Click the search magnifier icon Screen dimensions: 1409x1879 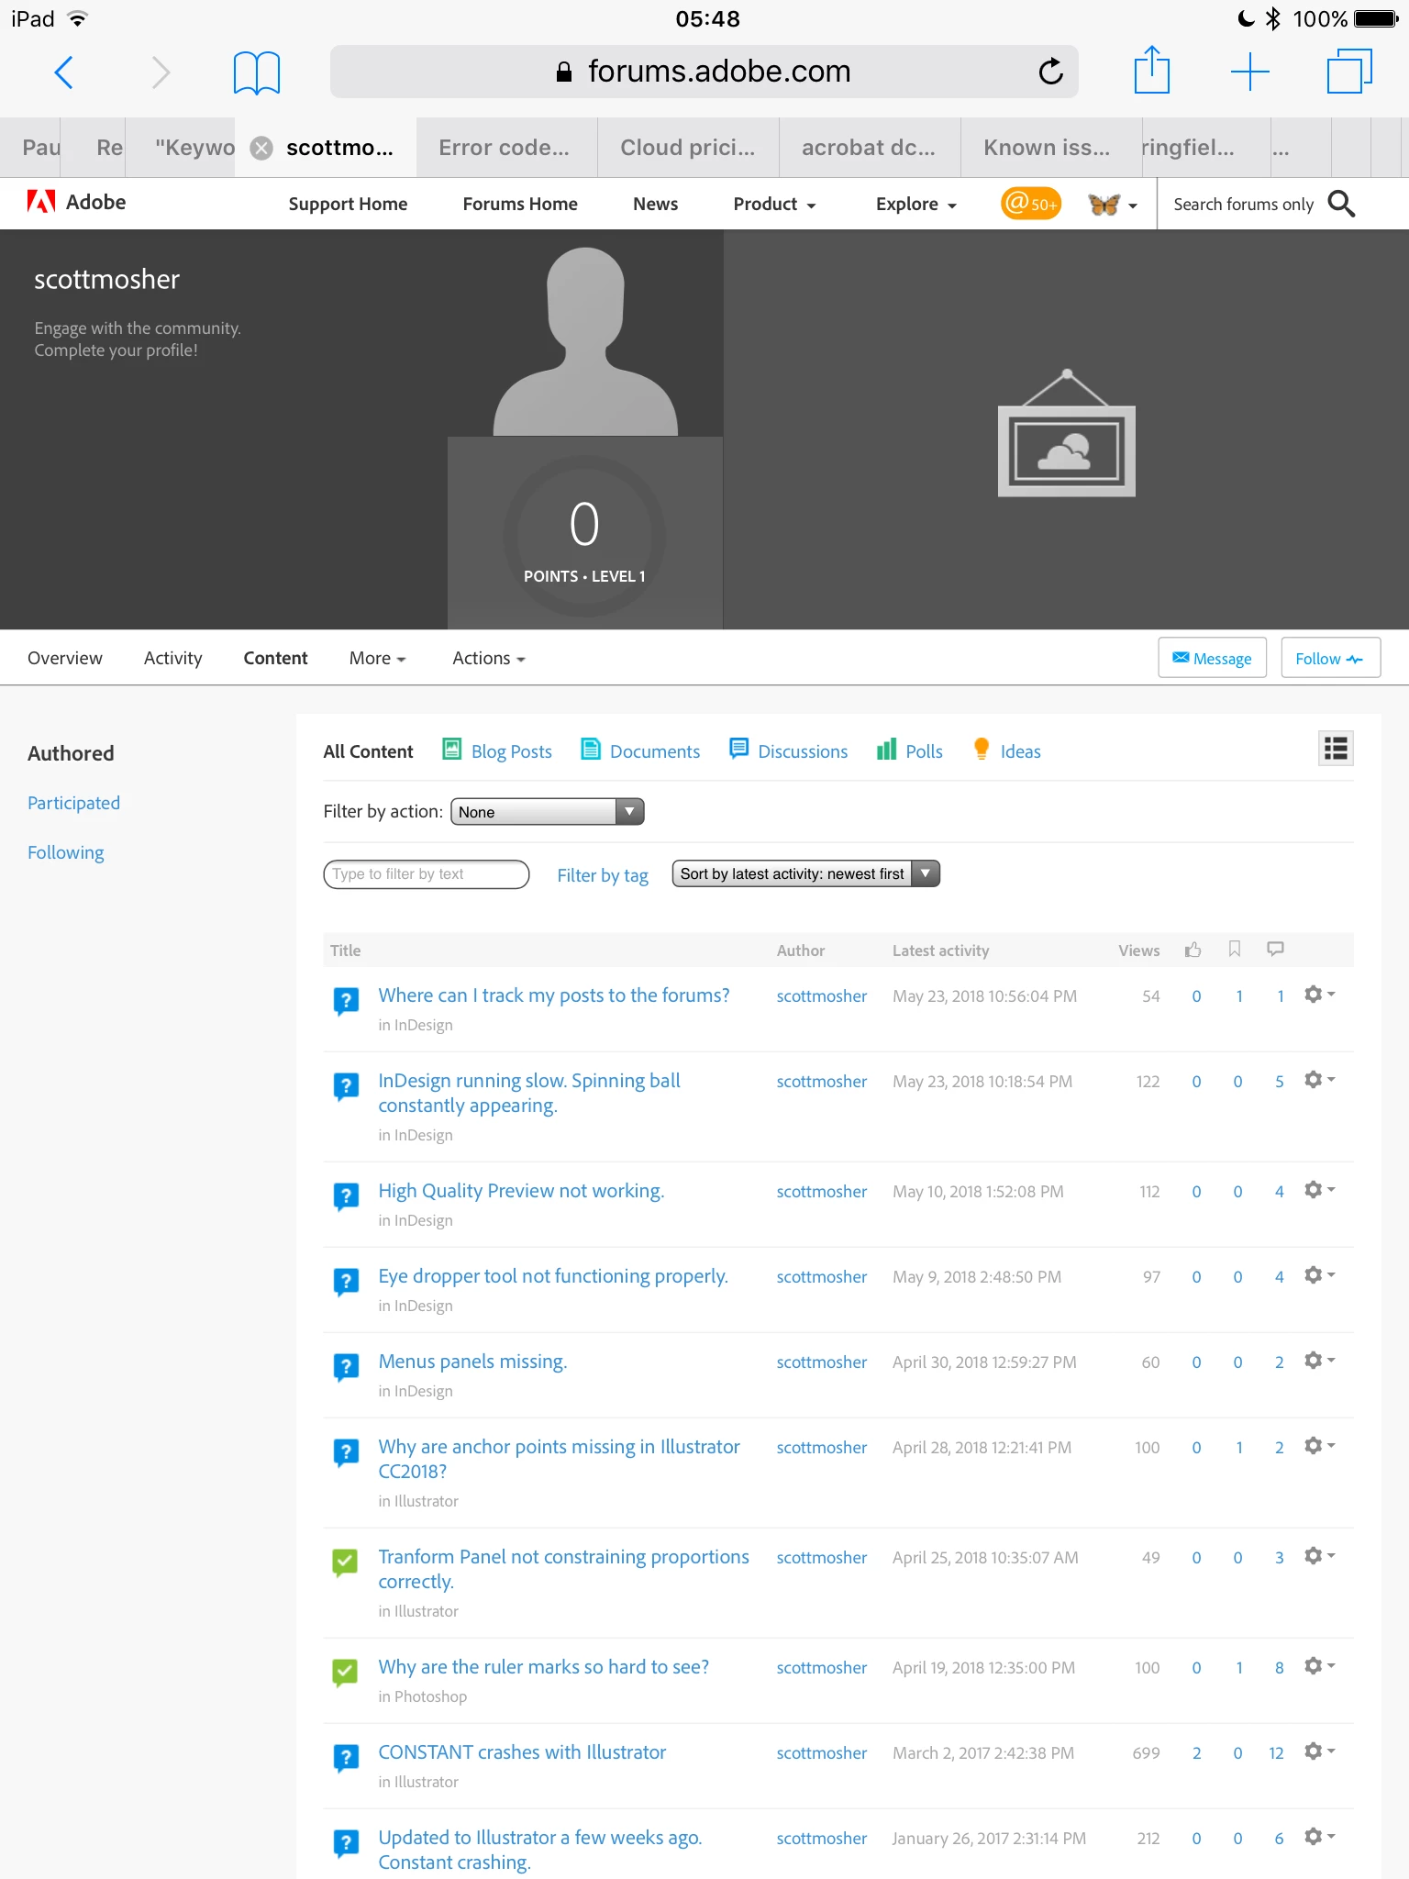pyautogui.click(x=1341, y=204)
